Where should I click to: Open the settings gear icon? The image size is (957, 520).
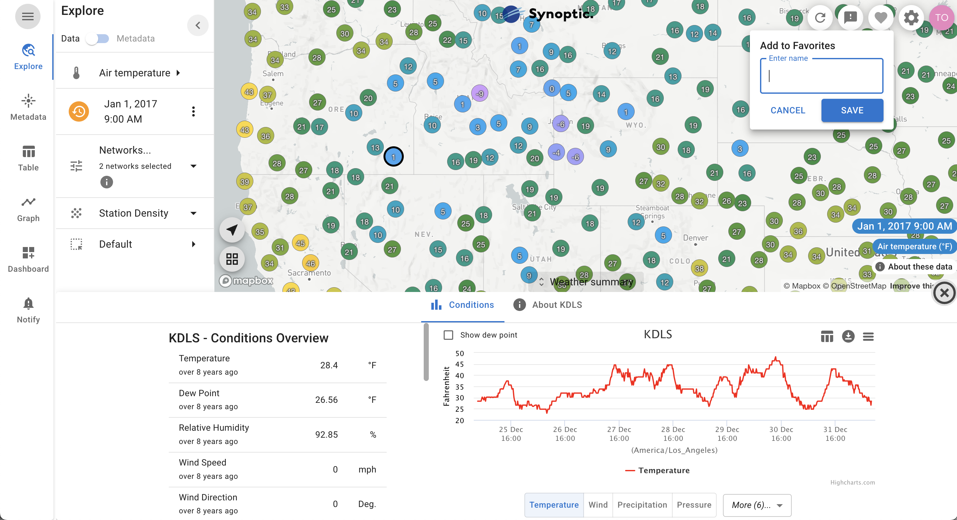pyautogui.click(x=911, y=17)
